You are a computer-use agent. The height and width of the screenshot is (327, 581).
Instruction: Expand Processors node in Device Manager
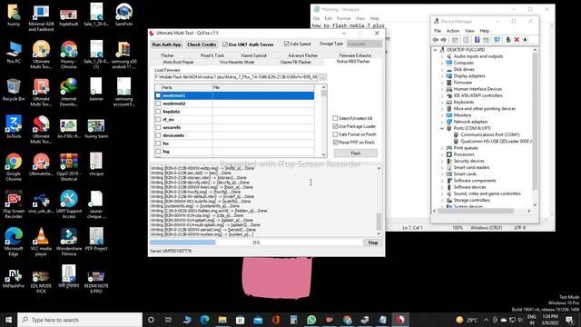coord(442,154)
